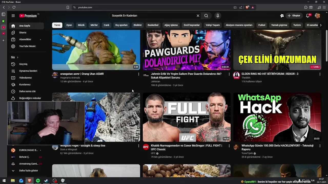328x184 pixels.
Task: Open Spotify from the taskbar
Action: (38, 181)
